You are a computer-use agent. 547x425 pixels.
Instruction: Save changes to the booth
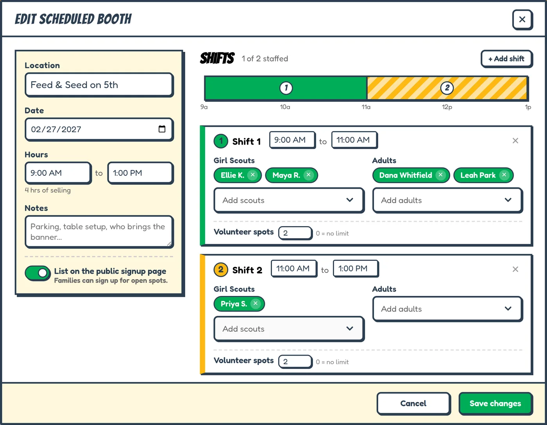click(495, 404)
